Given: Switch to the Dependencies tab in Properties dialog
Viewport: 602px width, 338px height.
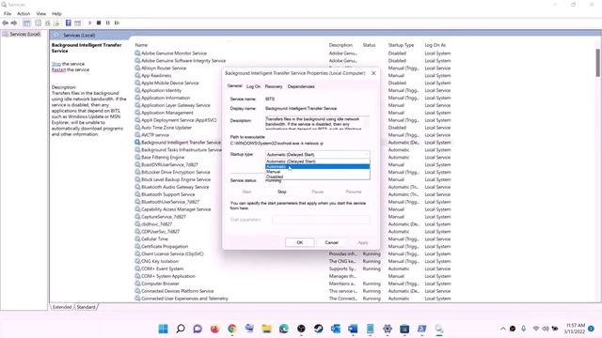Looking at the screenshot, I should pos(301,86).
